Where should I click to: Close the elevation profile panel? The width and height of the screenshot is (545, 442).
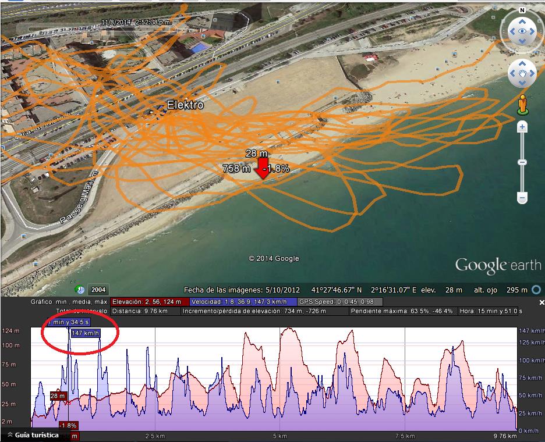542,302
